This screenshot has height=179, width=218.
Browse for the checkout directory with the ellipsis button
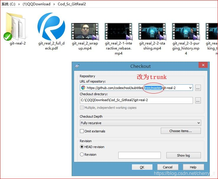click(198, 100)
